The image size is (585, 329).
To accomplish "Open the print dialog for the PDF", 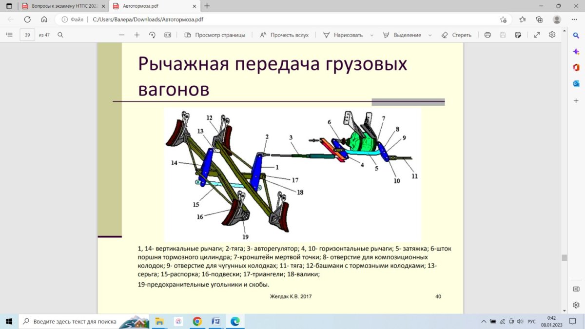I will pyautogui.click(x=487, y=35).
